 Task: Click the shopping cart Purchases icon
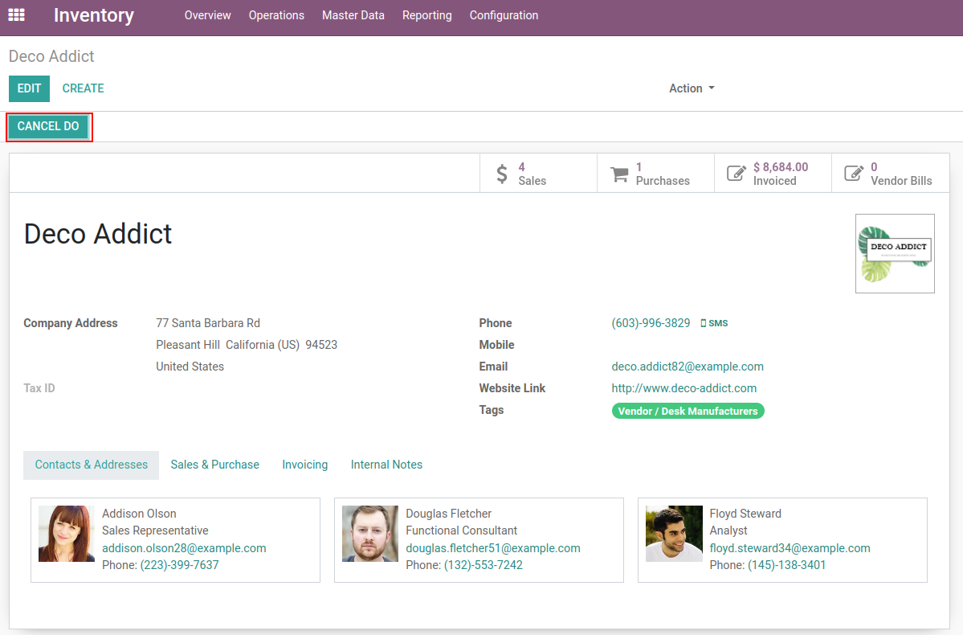click(619, 174)
